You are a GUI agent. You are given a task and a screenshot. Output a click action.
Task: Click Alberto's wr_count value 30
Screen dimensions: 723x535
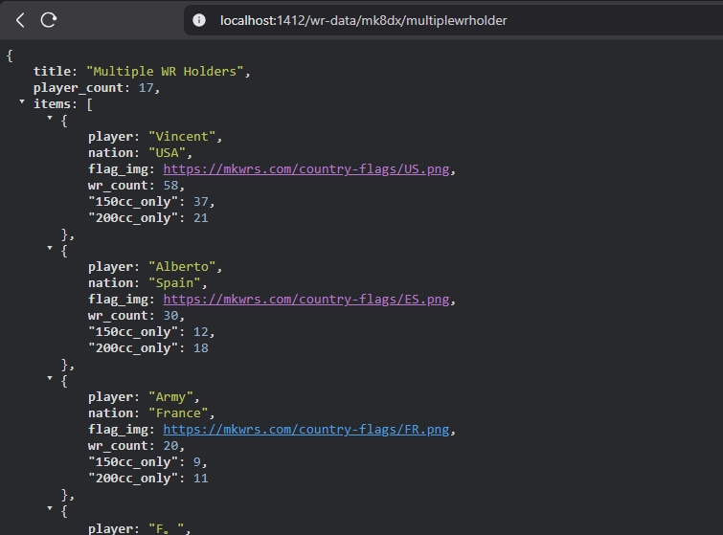pyautogui.click(x=170, y=316)
